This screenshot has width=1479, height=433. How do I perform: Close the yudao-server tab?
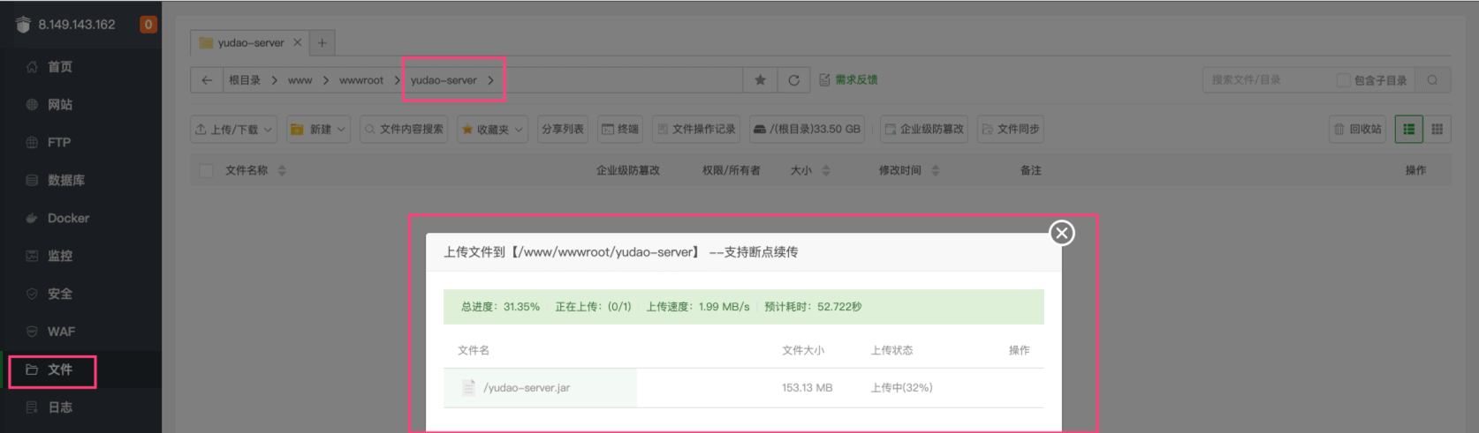pyautogui.click(x=298, y=42)
